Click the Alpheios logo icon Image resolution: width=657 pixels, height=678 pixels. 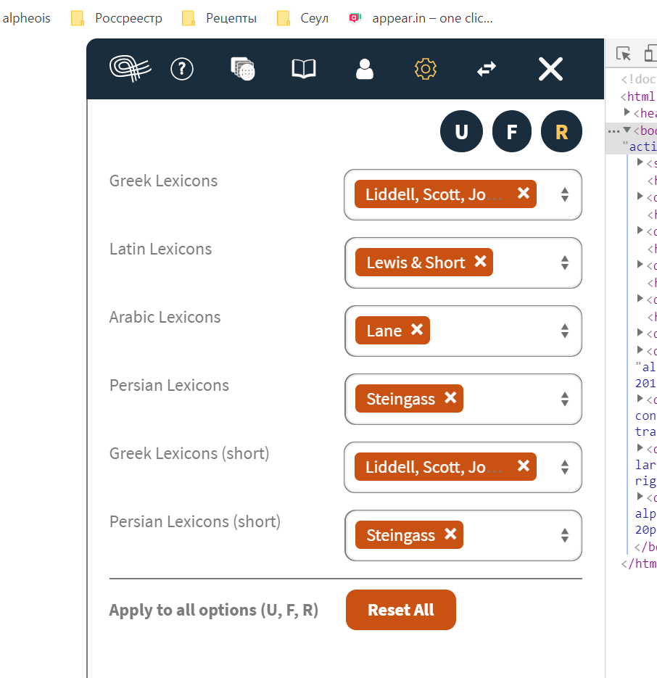pyautogui.click(x=130, y=68)
